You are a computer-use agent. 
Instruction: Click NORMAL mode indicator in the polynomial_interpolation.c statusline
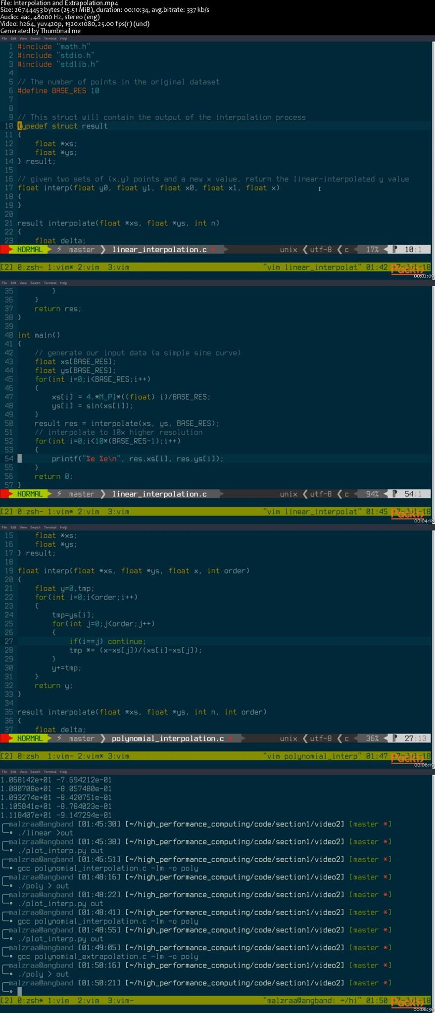(30, 738)
